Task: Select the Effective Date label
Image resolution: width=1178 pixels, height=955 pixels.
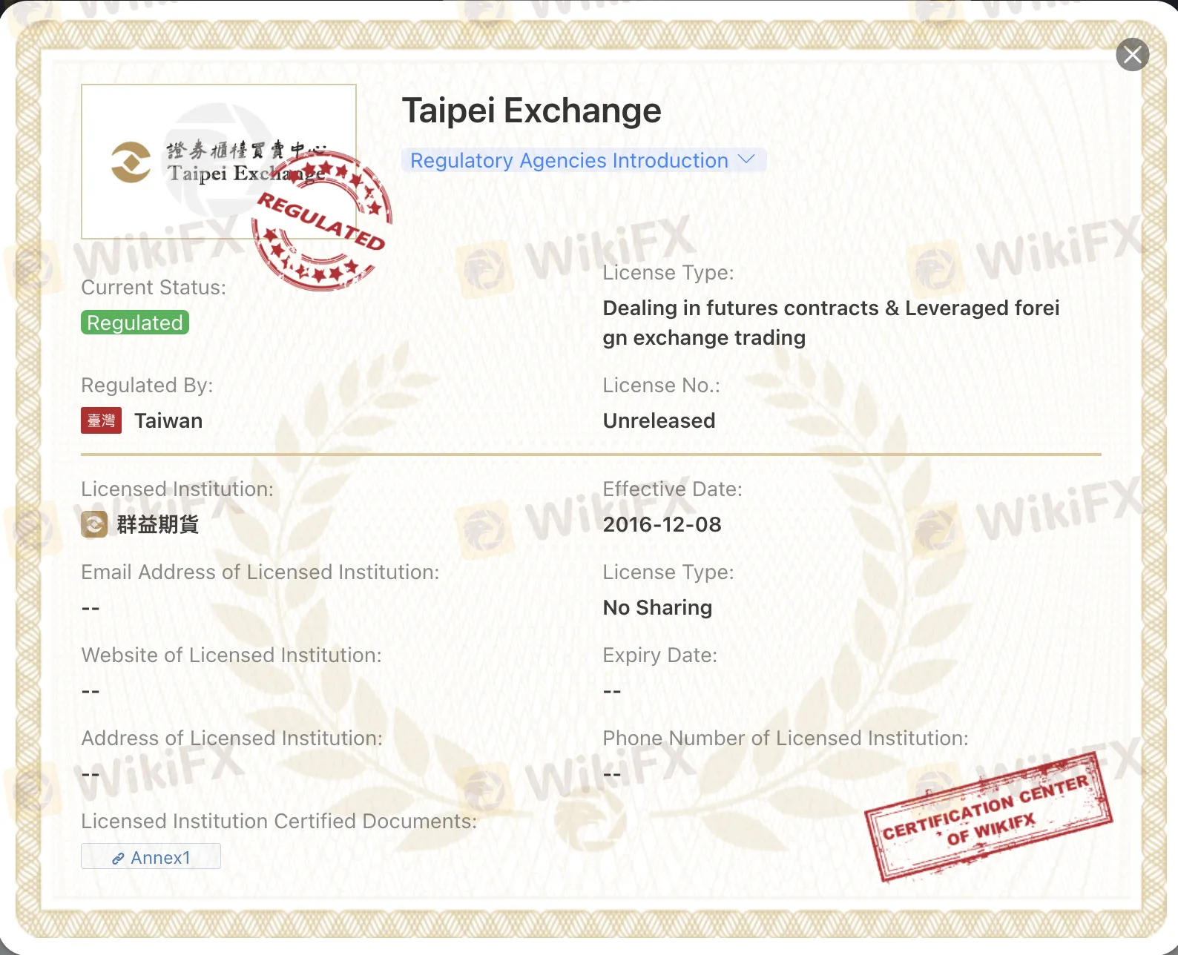Action: [x=672, y=489]
